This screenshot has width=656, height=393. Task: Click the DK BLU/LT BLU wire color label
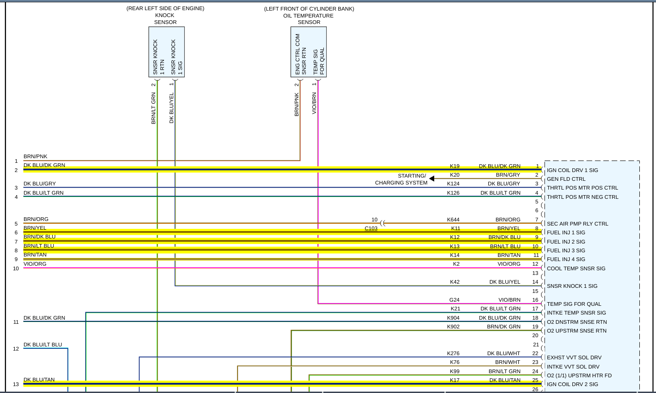click(x=43, y=345)
